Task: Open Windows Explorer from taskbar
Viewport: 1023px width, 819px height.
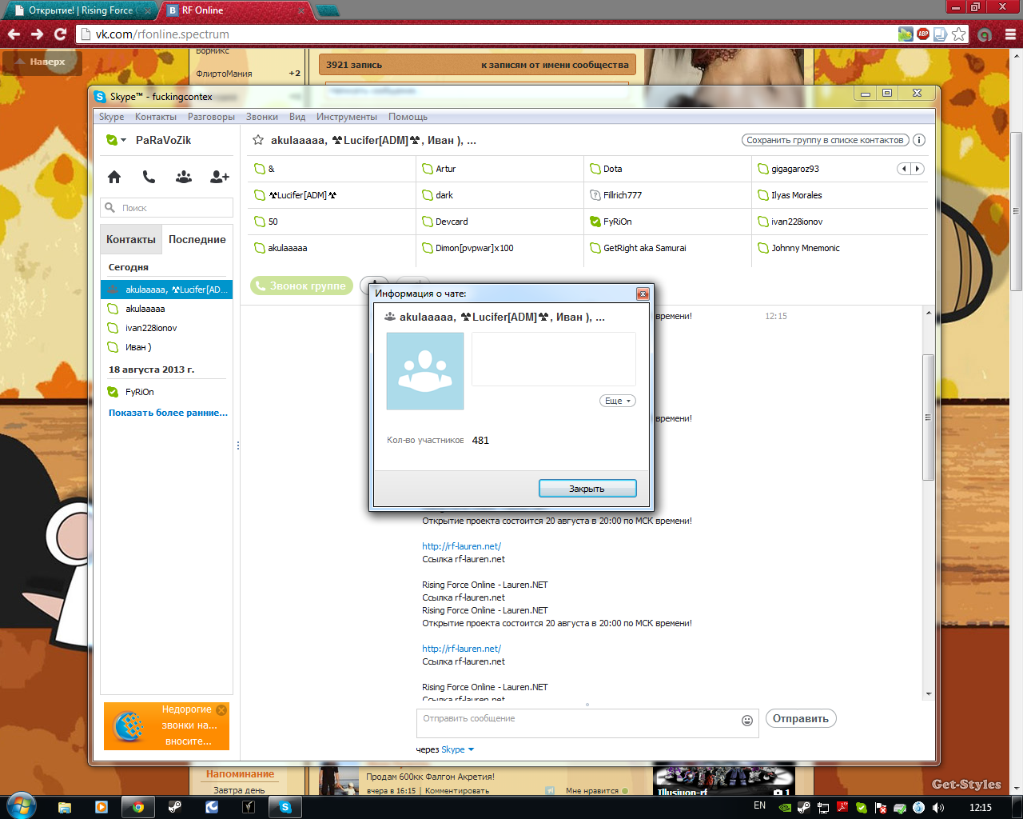Action: pyautogui.click(x=65, y=807)
